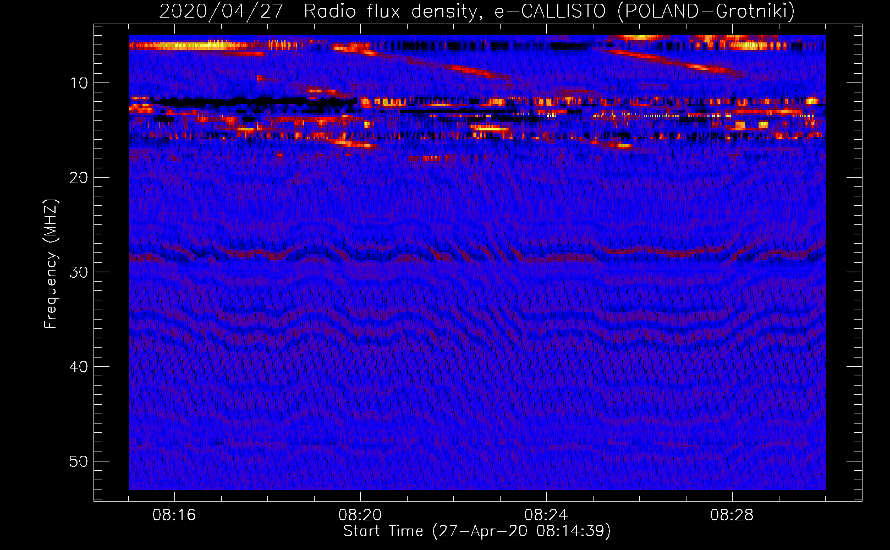Click the '08:20' time tick label

[x=360, y=515]
